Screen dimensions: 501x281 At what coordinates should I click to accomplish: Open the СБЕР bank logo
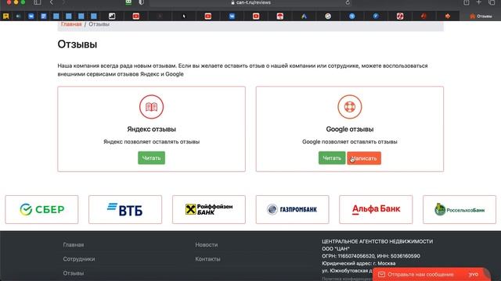tap(41, 210)
